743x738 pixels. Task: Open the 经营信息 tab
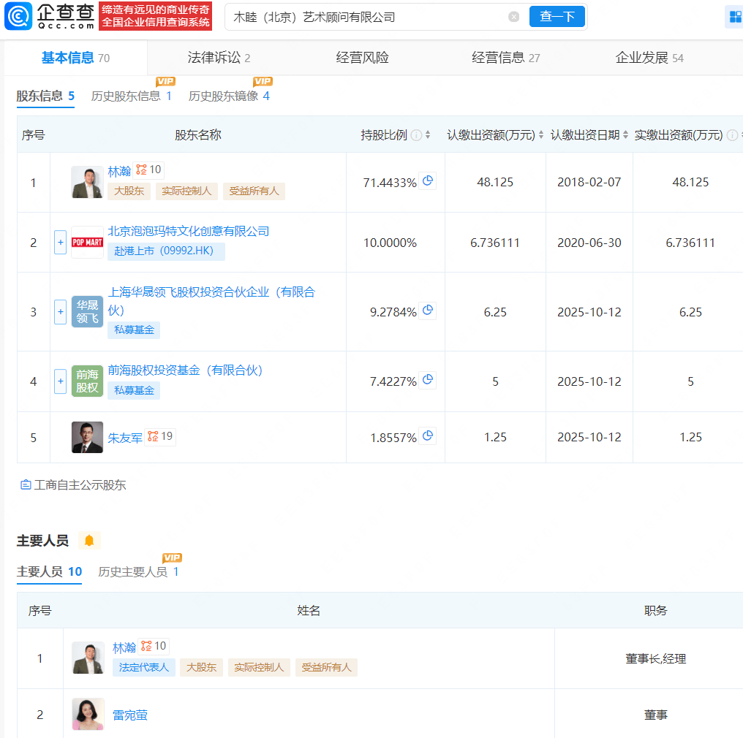coord(505,58)
